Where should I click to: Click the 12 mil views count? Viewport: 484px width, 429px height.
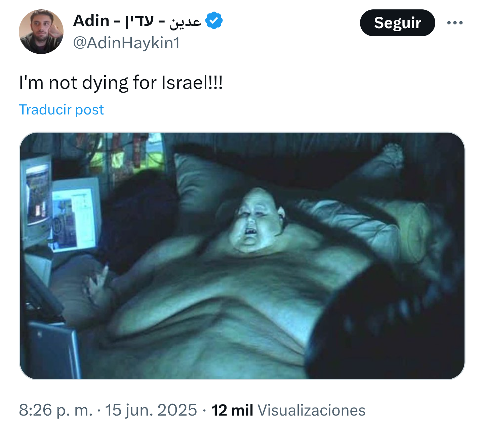click(232, 410)
